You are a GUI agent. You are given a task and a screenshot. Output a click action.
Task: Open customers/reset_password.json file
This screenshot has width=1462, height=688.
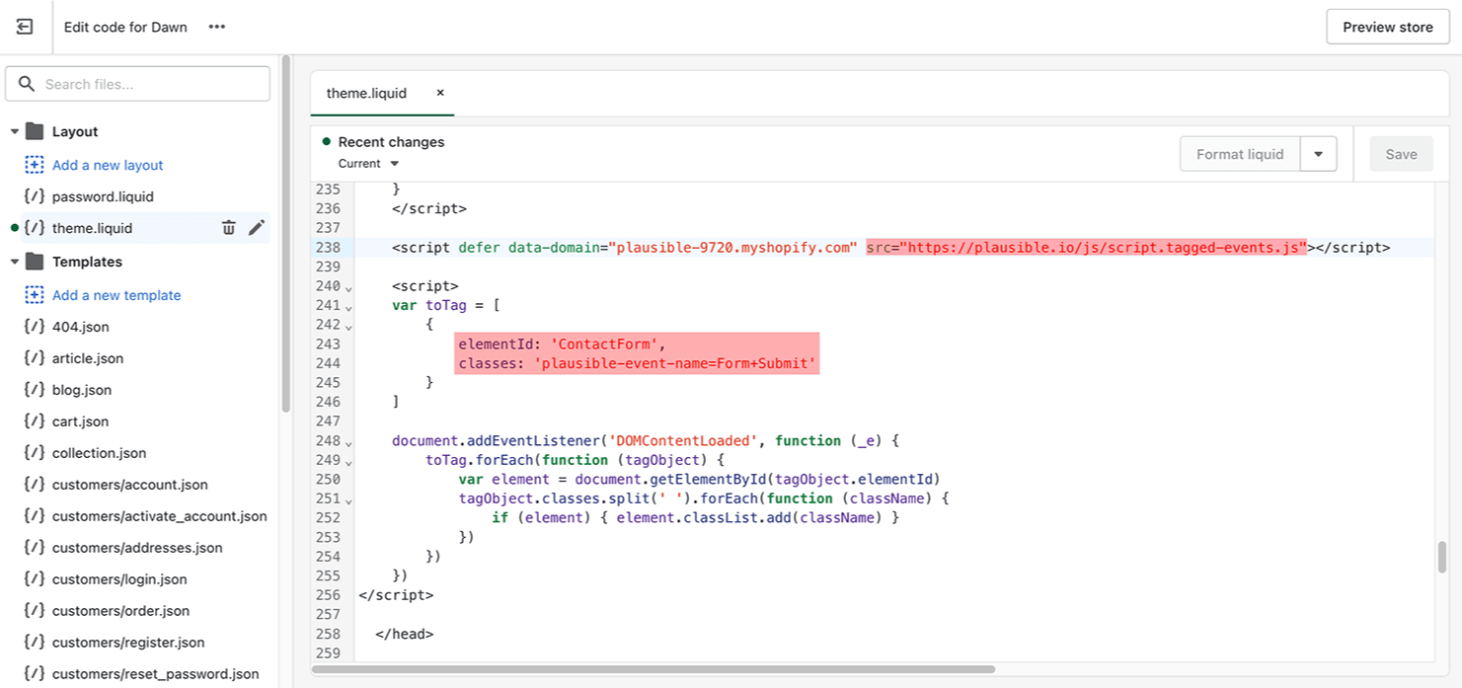pos(156,674)
